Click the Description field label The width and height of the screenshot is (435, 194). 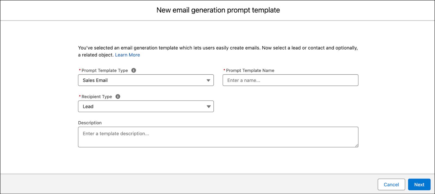click(x=90, y=123)
